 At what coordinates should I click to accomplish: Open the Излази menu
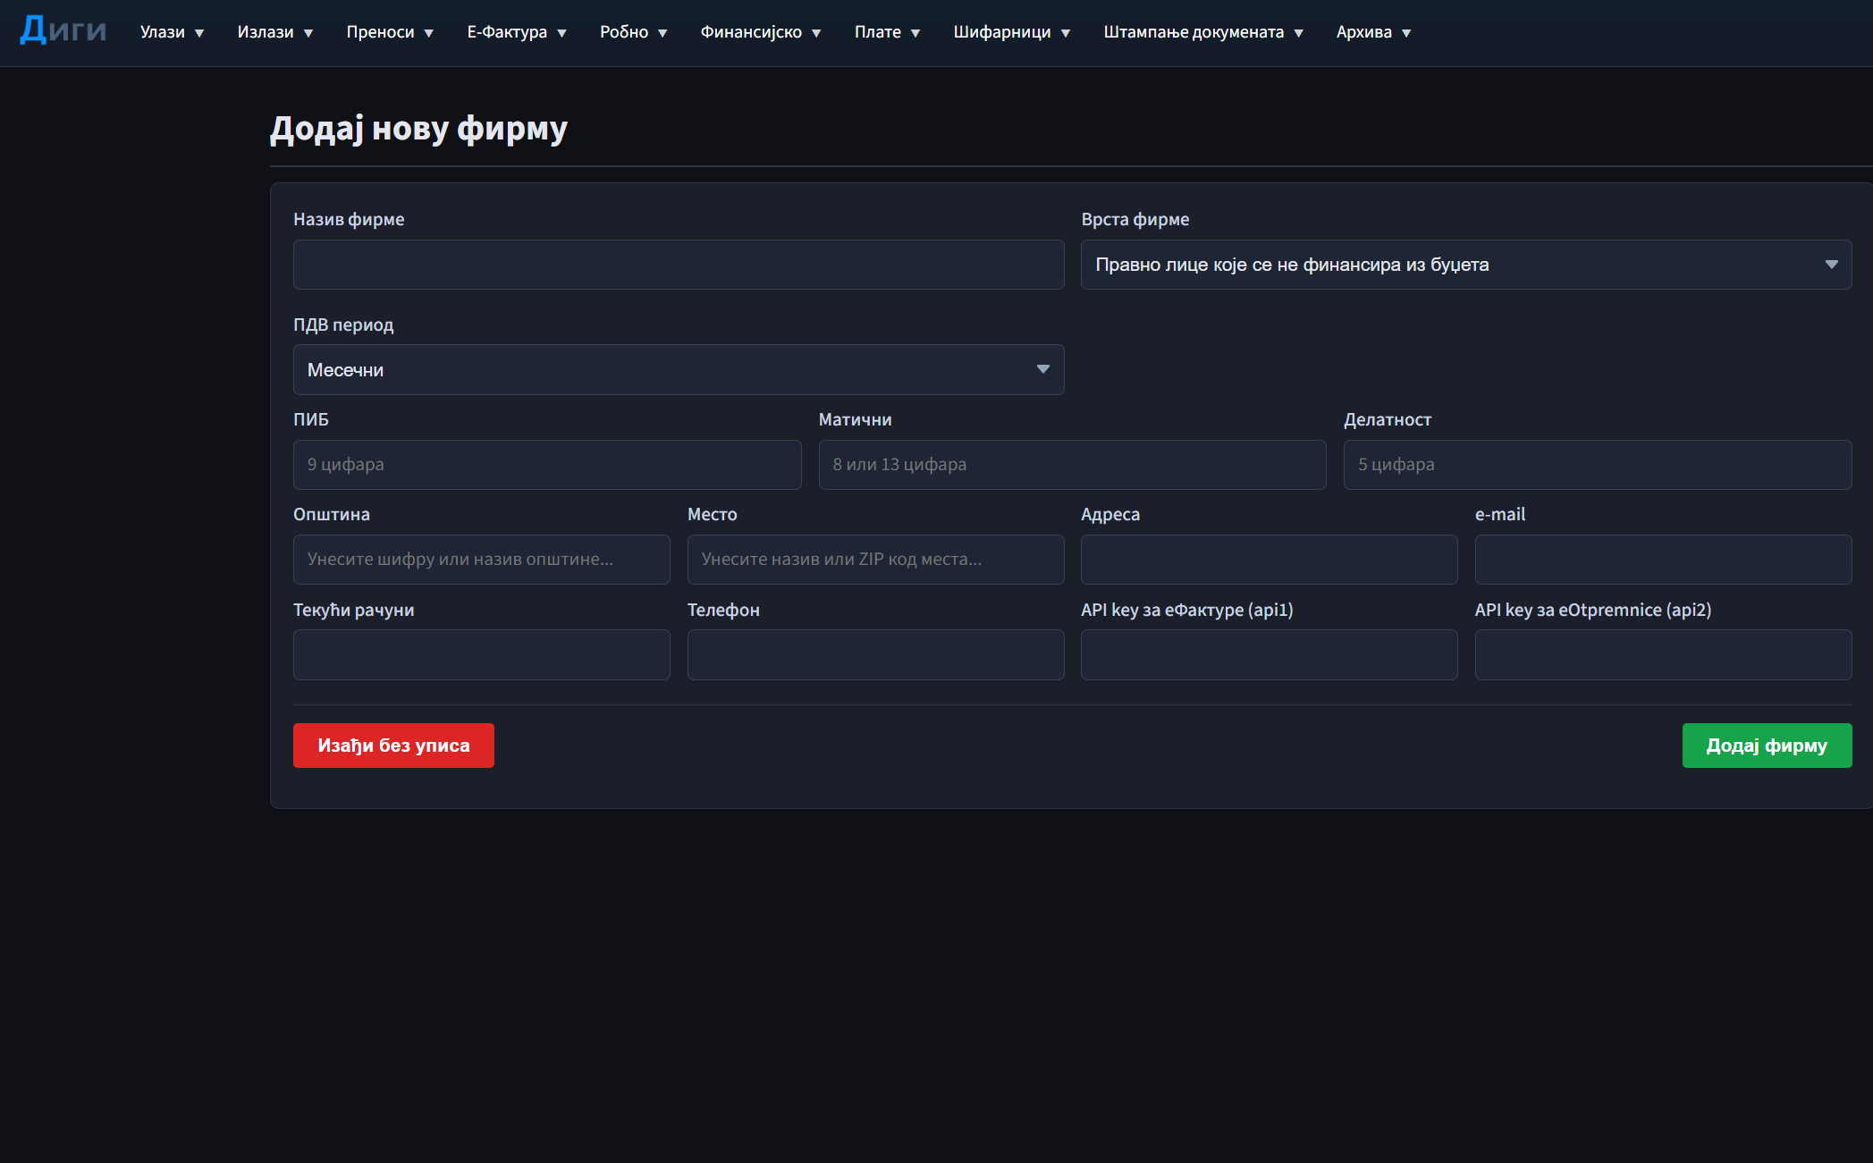click(x=275, y=32)
